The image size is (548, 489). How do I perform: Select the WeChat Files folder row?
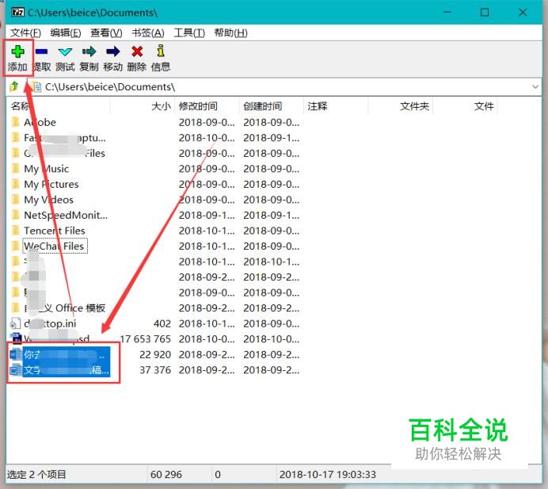coord(54,246)
